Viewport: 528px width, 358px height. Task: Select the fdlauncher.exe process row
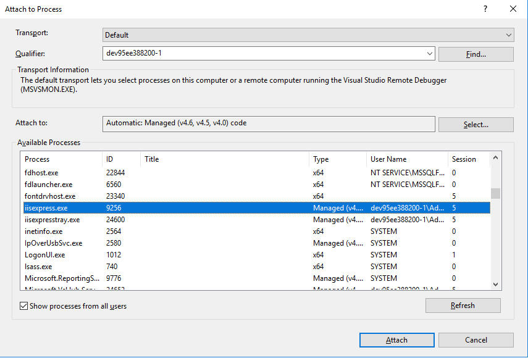point(257,185)
